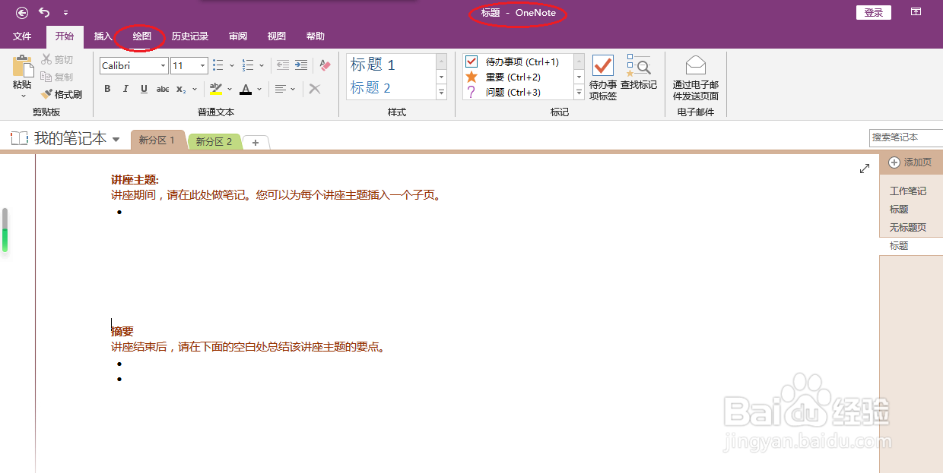Viewport: 943px width, 473px height.
Task: Expand bulleted list style dropdown arrow
Action: click(x=232, y=66)
